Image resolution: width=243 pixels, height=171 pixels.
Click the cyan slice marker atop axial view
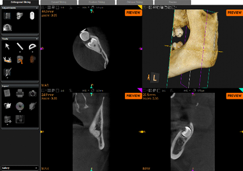(x=92, y=11)
